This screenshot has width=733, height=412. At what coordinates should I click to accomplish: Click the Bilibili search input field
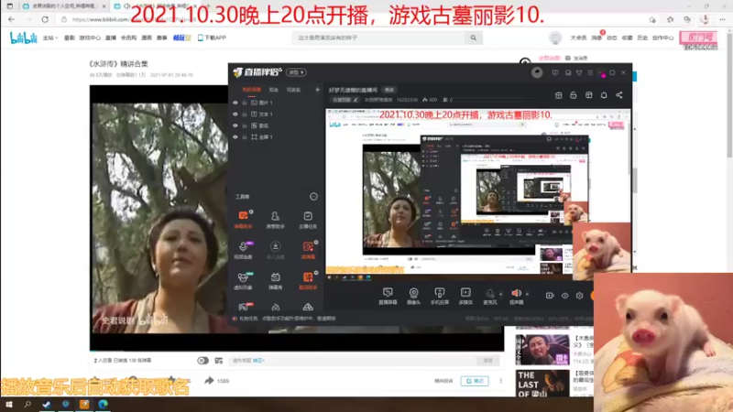(378, 38)
